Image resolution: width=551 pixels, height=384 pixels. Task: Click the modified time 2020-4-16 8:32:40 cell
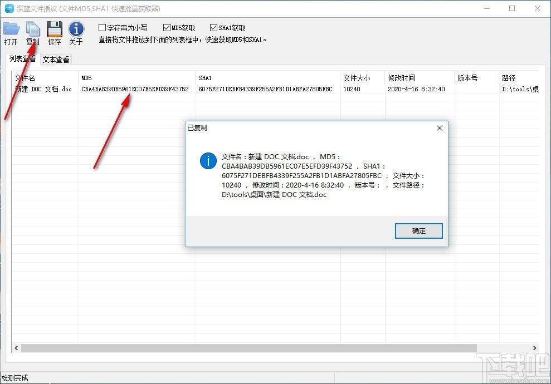(x=416, y=89)
